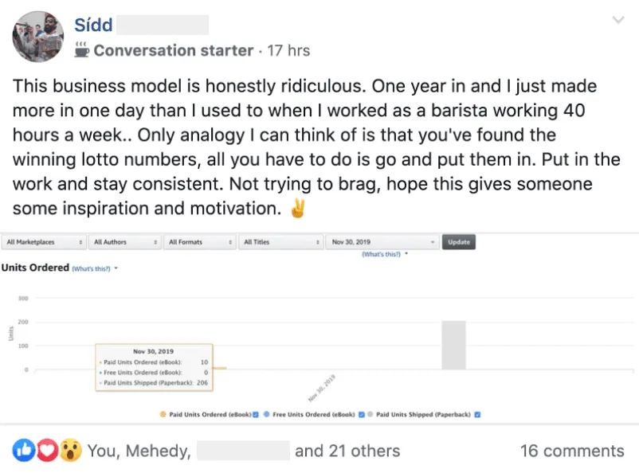This screenshot has width=639, height=473.
Task: Click the Wow reaction emoji icon
Action: point(72,451)
